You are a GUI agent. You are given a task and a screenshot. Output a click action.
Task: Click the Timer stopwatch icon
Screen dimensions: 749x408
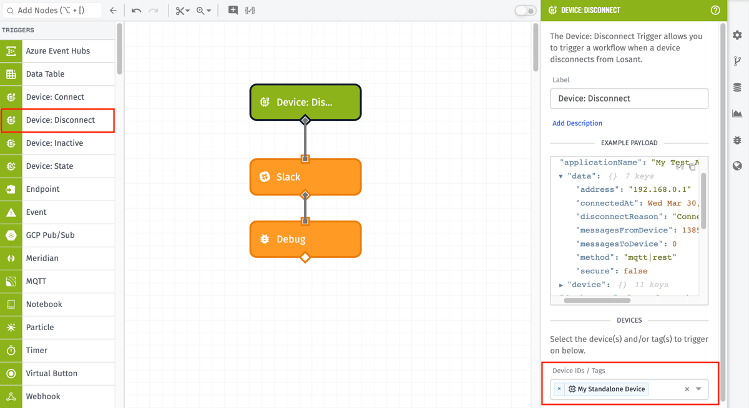coord(11,351)
